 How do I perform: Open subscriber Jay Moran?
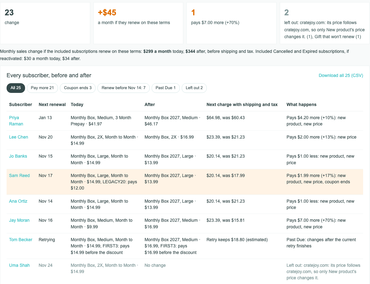pyautogui.click(x=19, y=220)
